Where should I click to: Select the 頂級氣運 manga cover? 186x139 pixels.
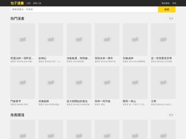[79, 40]
